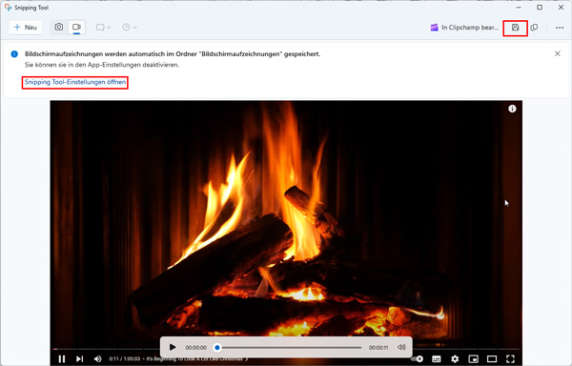Open recording in Clipchamp bearbeiten

[464, 28]
